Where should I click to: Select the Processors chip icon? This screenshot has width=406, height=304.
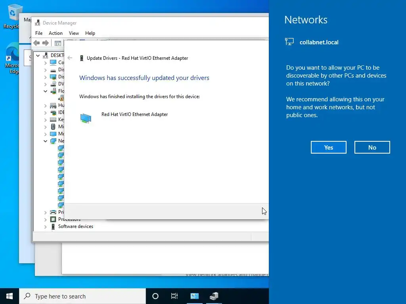point(53,219)
